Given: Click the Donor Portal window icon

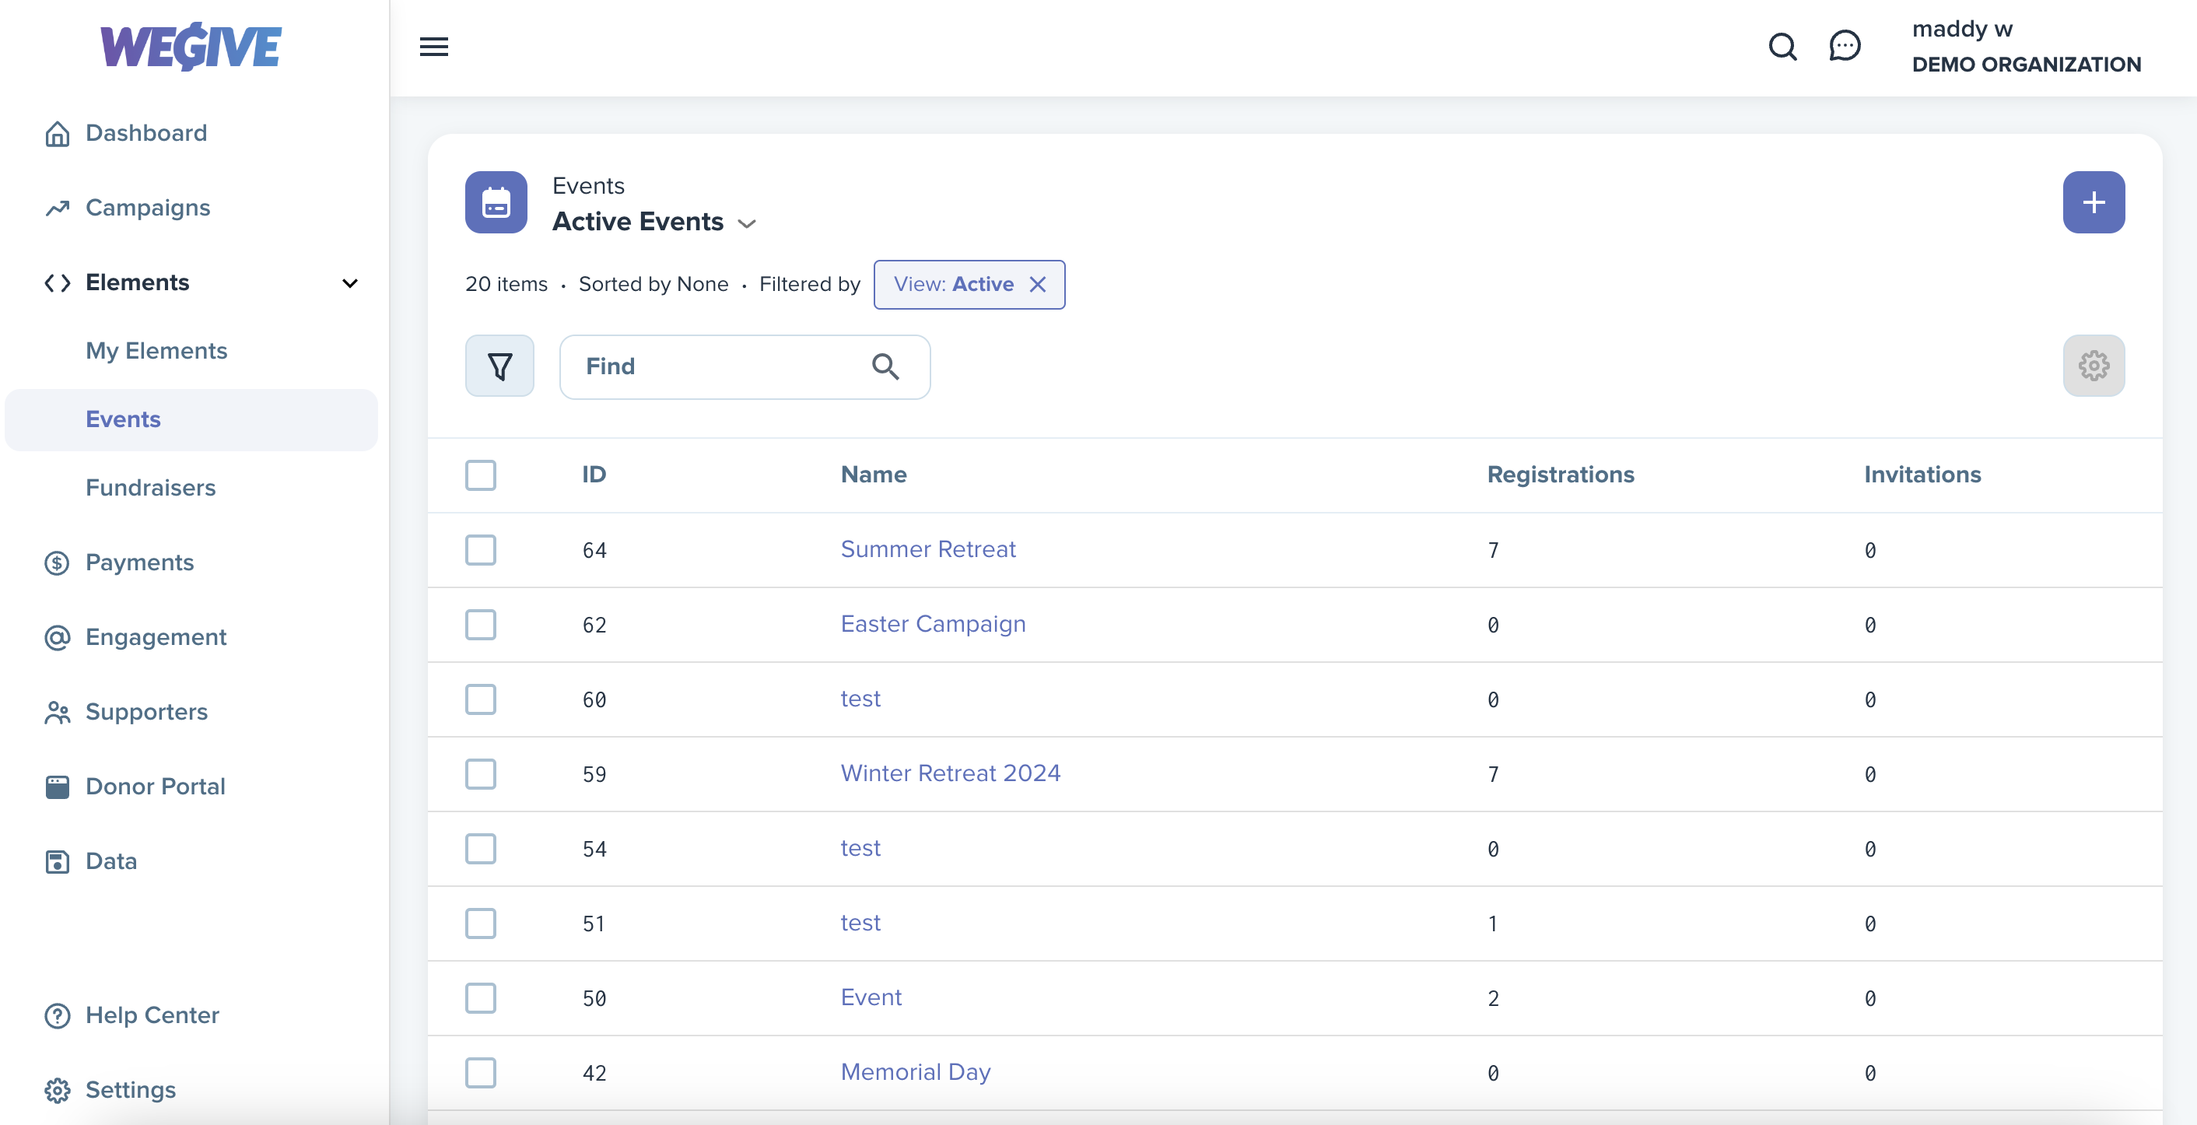Looking at the screenshot, I should 57,787.
